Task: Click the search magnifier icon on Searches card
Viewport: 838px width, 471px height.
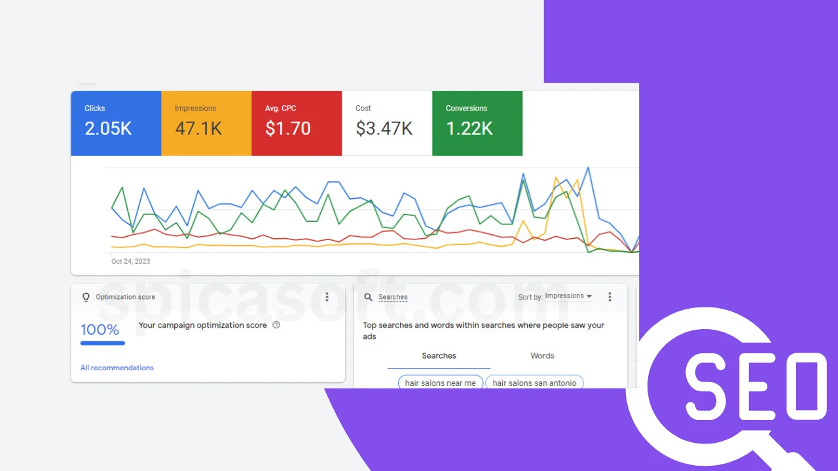Action: (369, 296)
